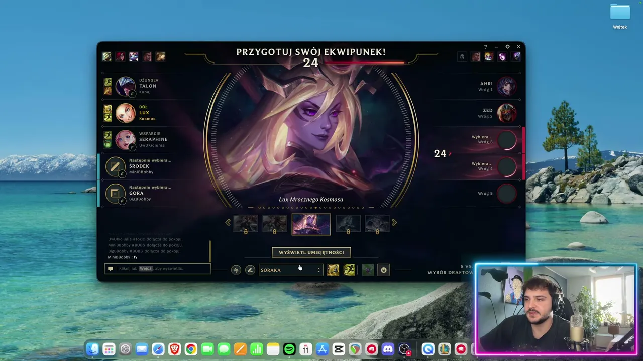Image resolution: width=643 pixels, height=361 pixels.
Task: Click the Góra lane role icon
Action: pyautogui.click(x=115, y=193)
